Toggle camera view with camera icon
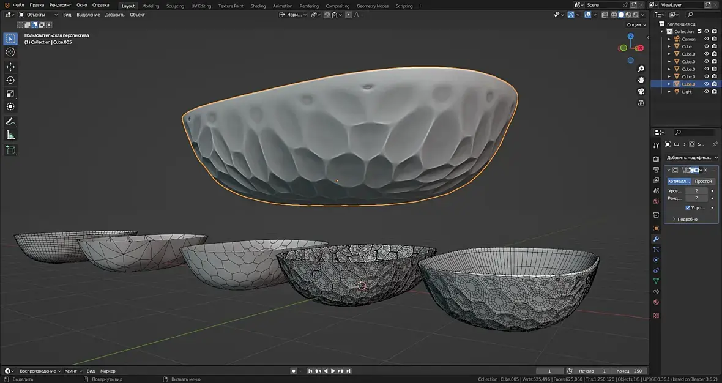 tap(641, 92)
